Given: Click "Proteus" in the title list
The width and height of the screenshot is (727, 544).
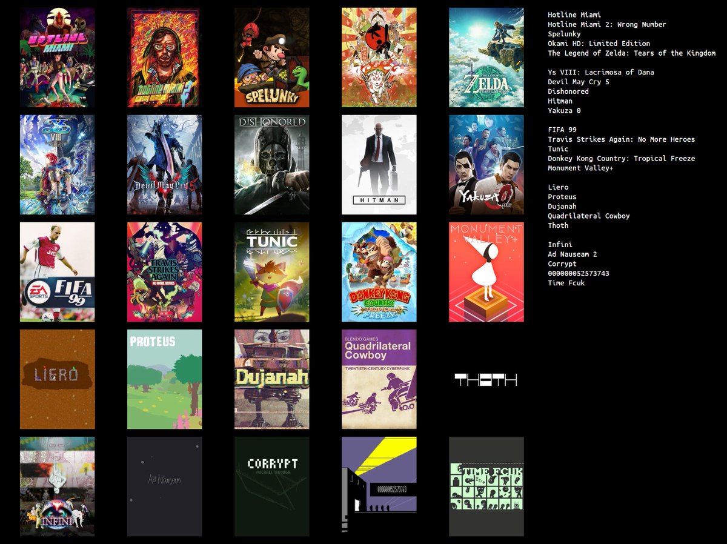Looking at the screenshot, I should click(x=562, y=197).
